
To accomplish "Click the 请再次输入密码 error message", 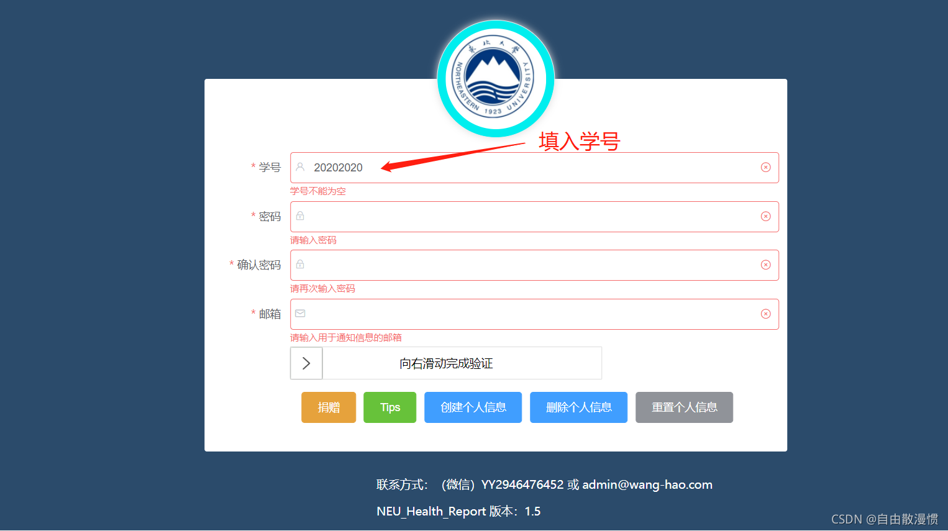I will point(322,288).
